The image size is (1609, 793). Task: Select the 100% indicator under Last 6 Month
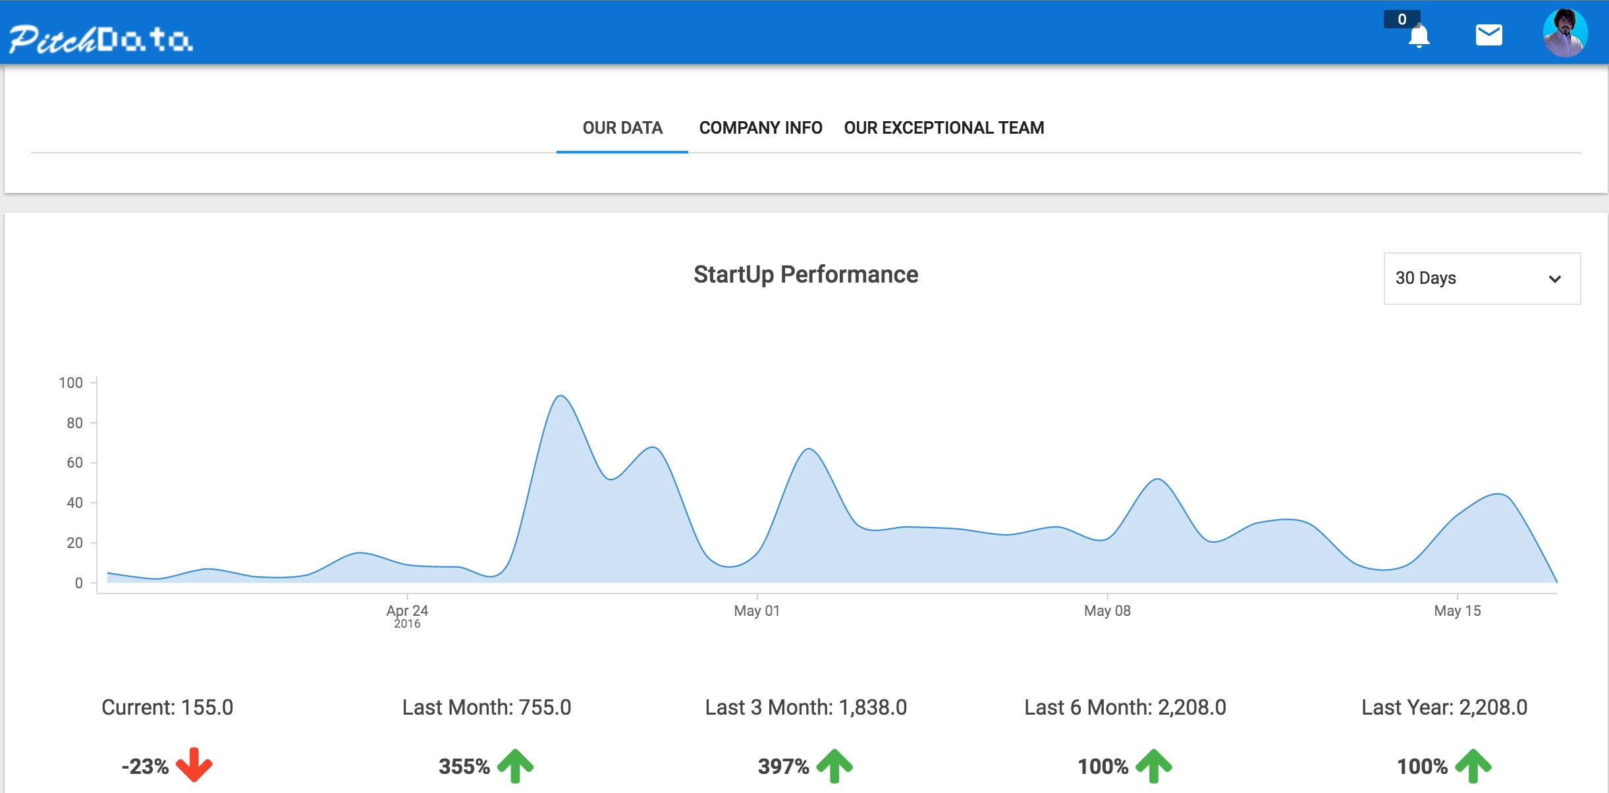point(1103,766)
